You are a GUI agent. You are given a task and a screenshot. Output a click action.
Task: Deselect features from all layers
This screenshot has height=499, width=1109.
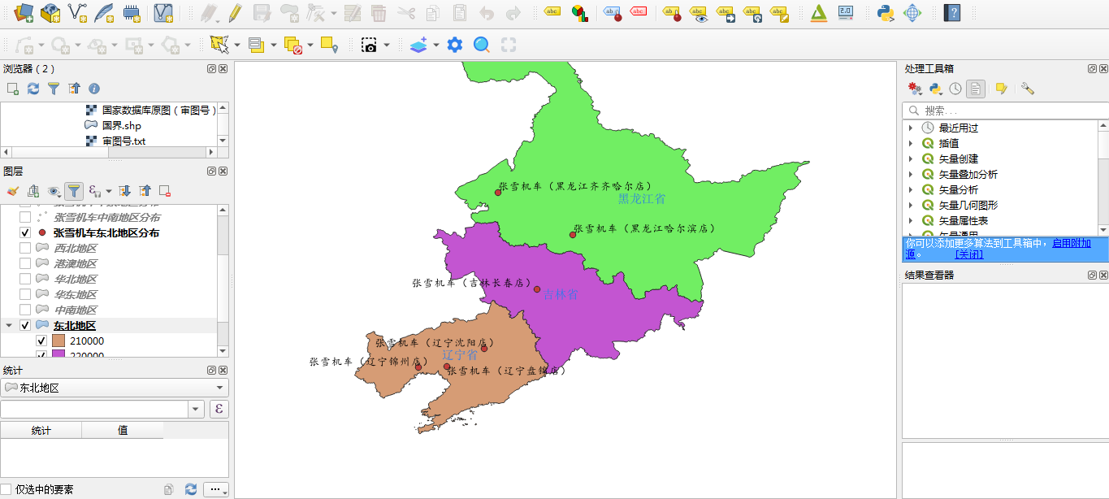293,45
